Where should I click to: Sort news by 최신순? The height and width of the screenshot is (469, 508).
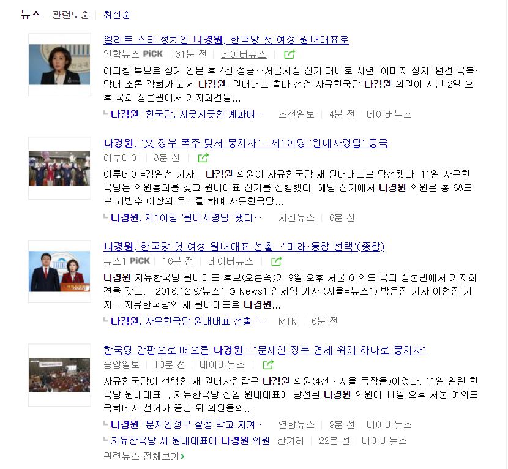117,15
